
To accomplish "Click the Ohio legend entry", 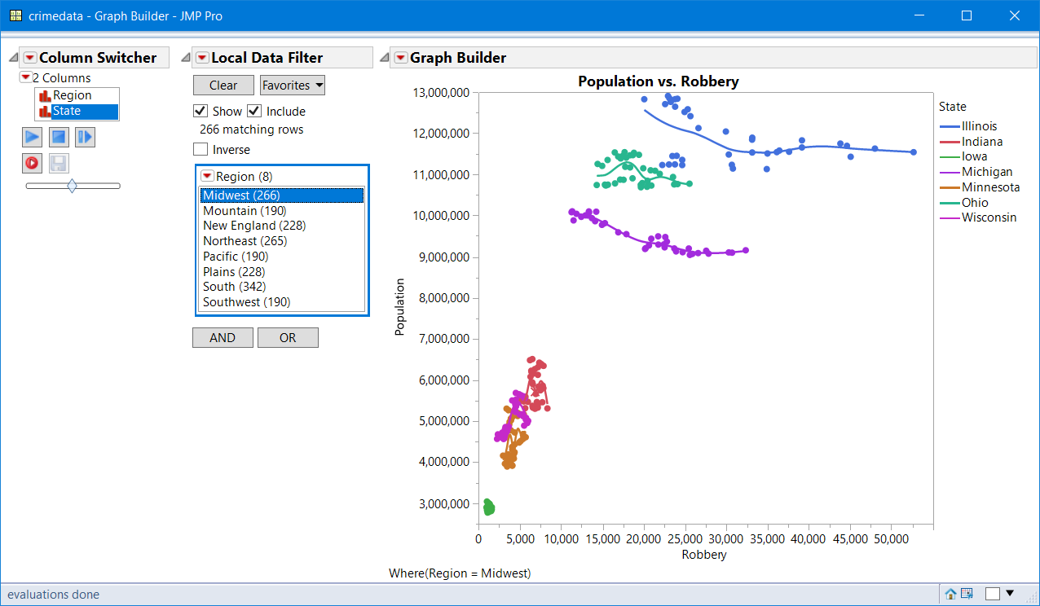I will coord(963,203).
